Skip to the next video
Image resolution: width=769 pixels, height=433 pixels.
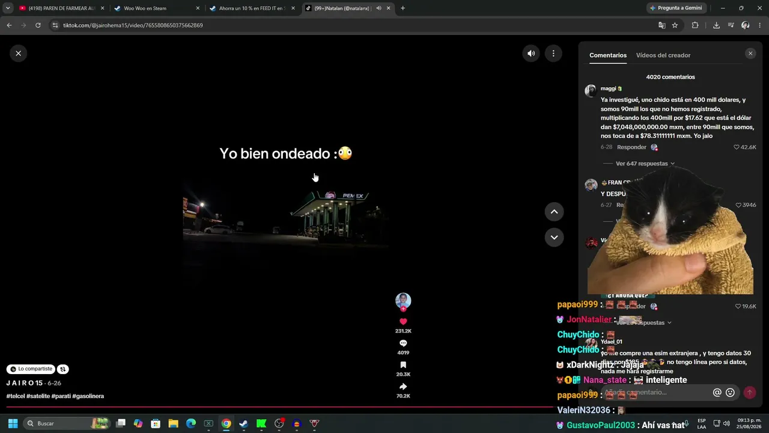(x=554, y=238)
